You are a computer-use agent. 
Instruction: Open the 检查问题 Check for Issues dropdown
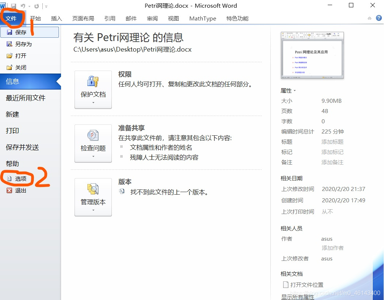point(93,143)
